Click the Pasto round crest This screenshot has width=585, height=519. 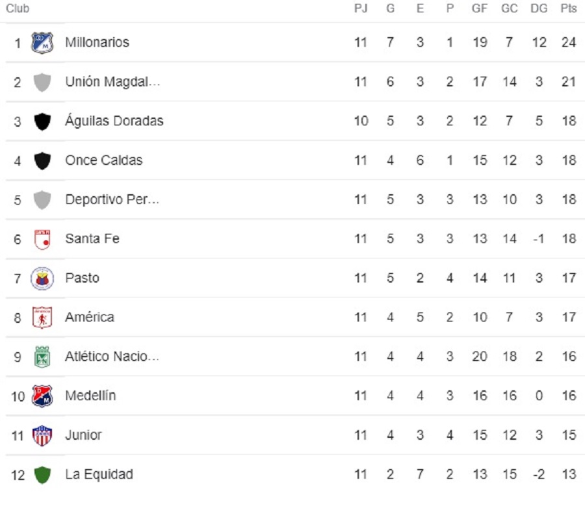pos(42,279)
